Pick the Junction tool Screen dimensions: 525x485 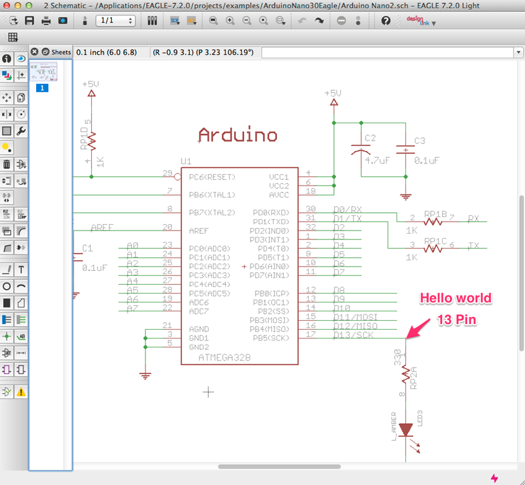[7, 336]
